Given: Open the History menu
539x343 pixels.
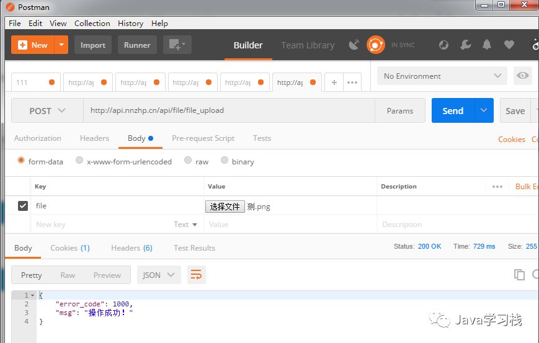Looking at the screenshot, I should coord(131,24).
